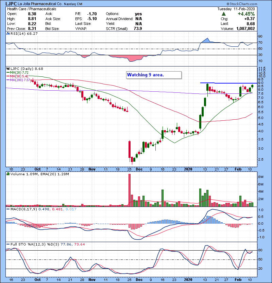Click the Volume figure 1,087,802
Image resolution: width=272 pixels, height=283 pixels.
click(x=245, y=29)
